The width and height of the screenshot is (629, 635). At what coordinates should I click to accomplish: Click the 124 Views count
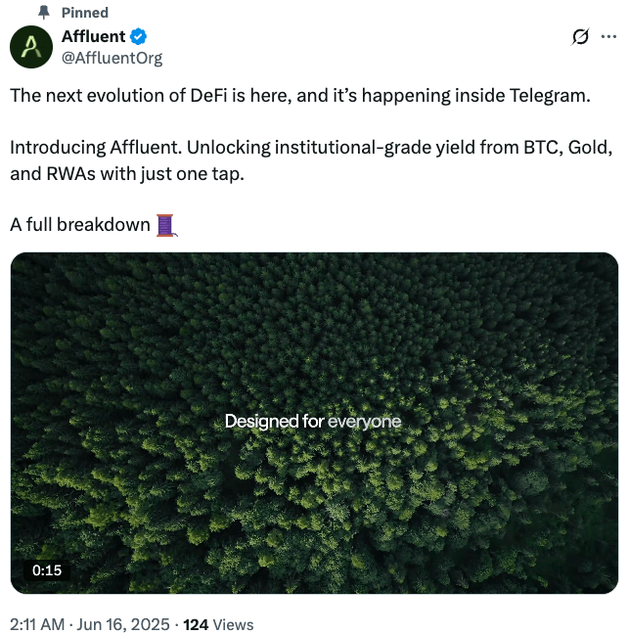coord(218,624)
